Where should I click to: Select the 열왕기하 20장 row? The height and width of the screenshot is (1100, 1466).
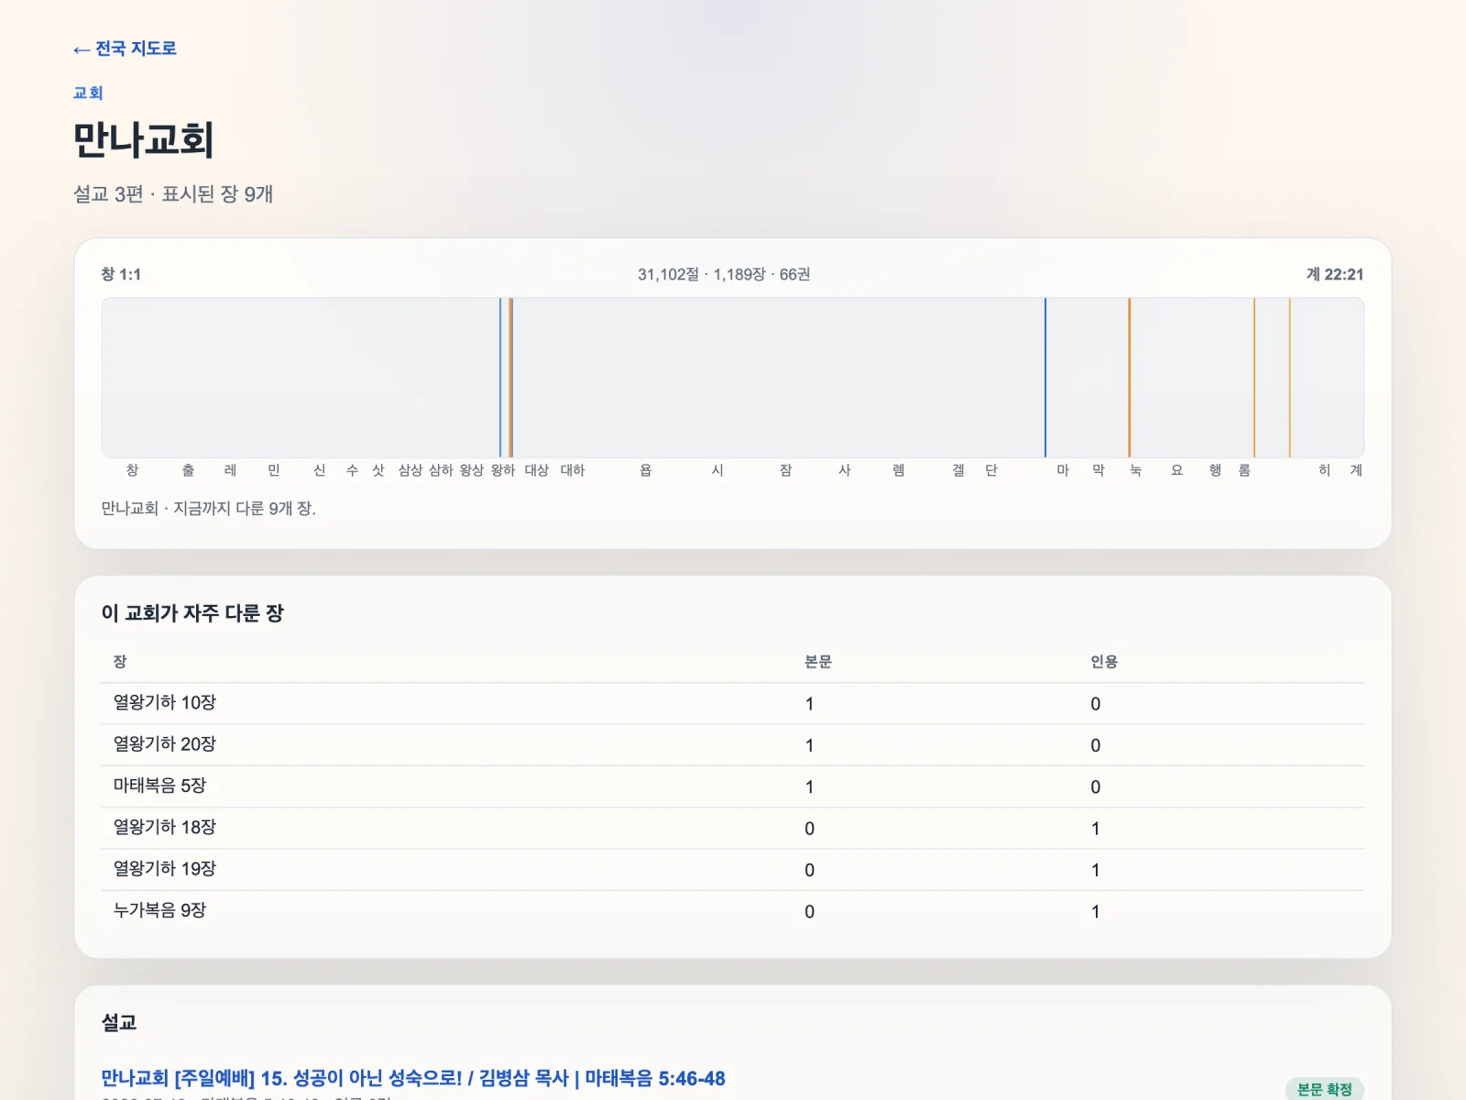pyautogui.click(x=733, y=745)
